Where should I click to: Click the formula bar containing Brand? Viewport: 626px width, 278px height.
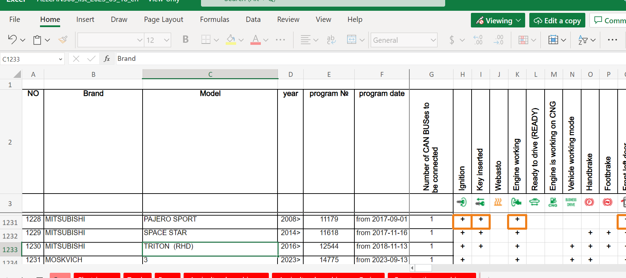(371, 59)
